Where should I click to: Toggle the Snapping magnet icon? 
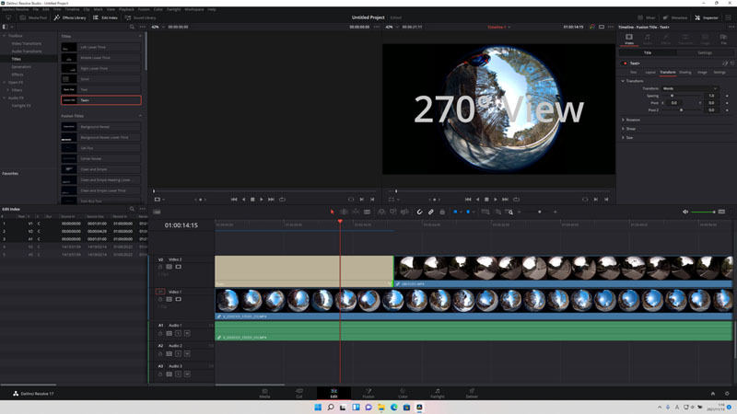point(419,213)
